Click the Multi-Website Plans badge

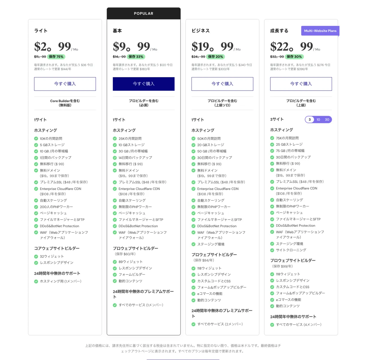tap(320, 31)
